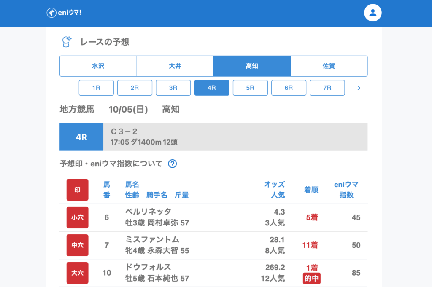Go to race 7R
The width and height of the screenshot is (432, 287).
pyautogui.click(x=327, y=88)
